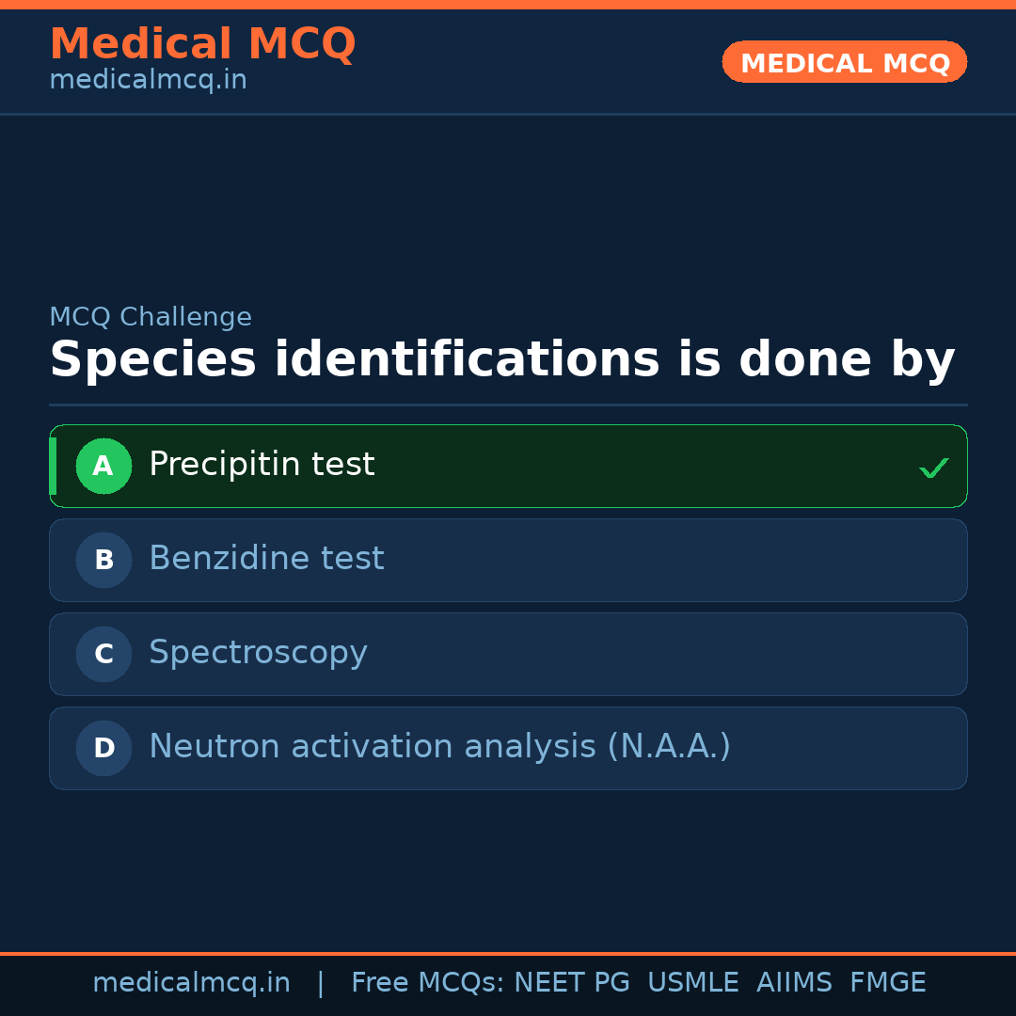Expand the question title area
The width and height of the screenshot is (1016, 1016).
(x=502, y=358)
